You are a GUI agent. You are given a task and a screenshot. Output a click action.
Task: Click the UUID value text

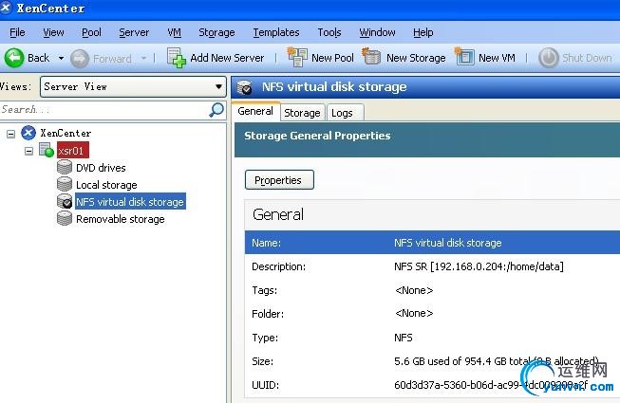pos(491,385)
